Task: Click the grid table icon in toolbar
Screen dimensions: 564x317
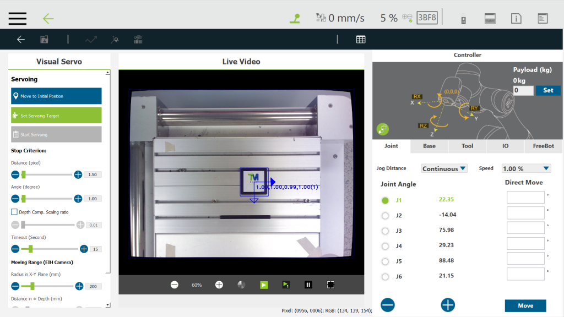Action: coord(361,39)
